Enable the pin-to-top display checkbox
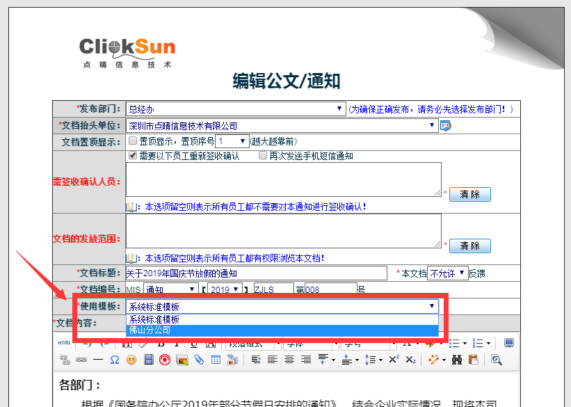 [x=133, y=141]
